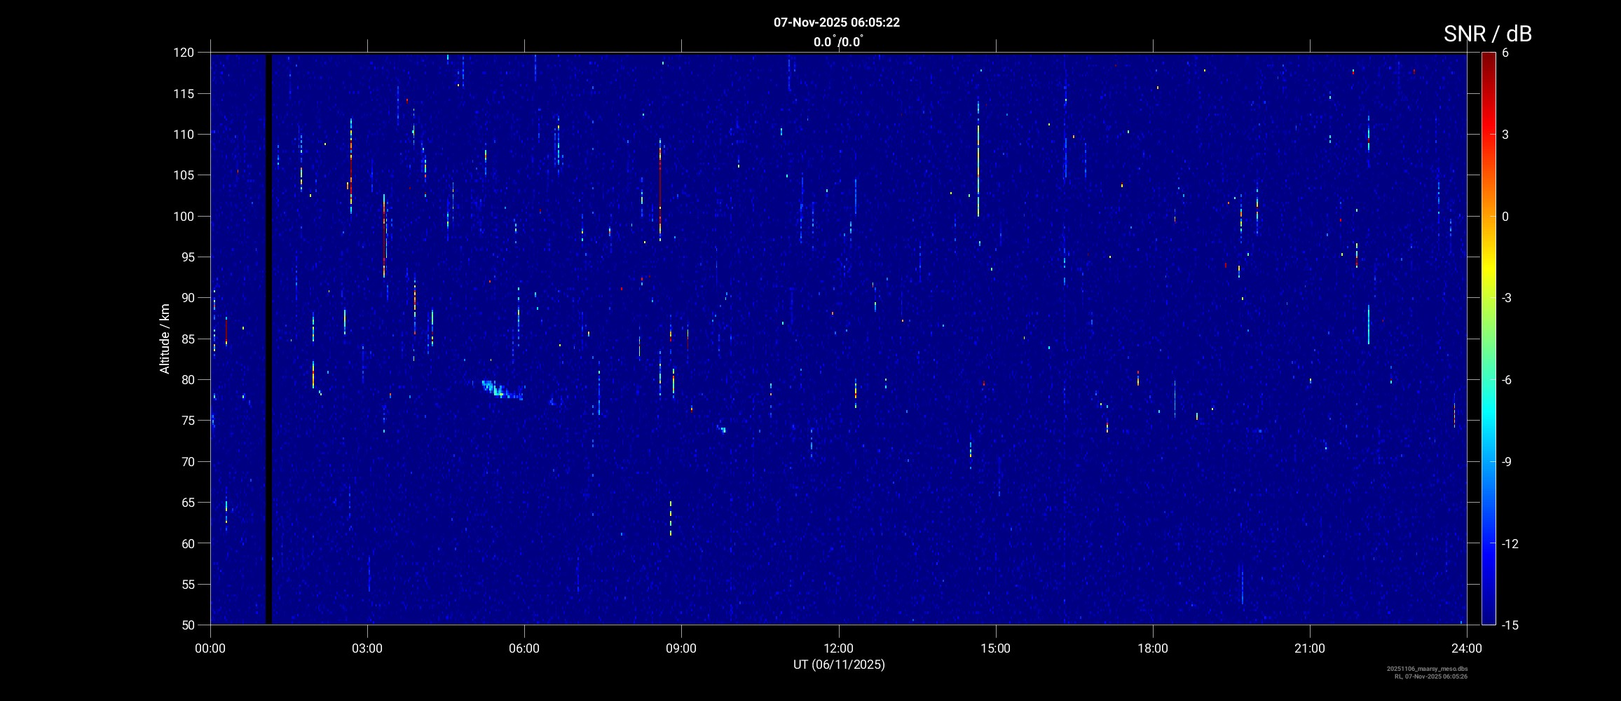
Task: Click the Altitude / km axis label
Action: (x=165, y=339)
